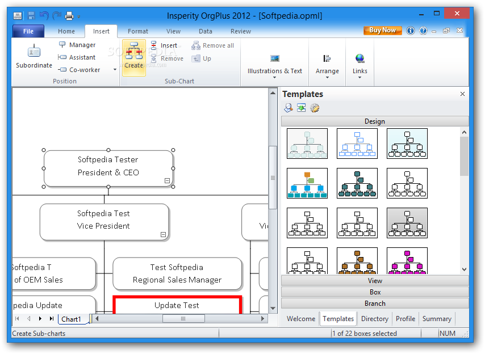Open the Illustrations & Text dropdown
485x354 pixels.
pyautogui.click(x=275, y=66)
